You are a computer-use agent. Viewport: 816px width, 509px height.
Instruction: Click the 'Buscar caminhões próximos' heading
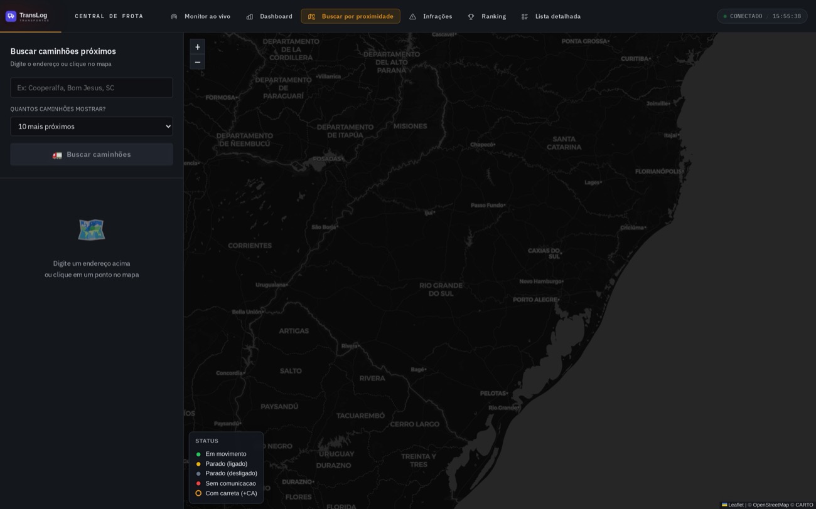click(x=63, y=51)
